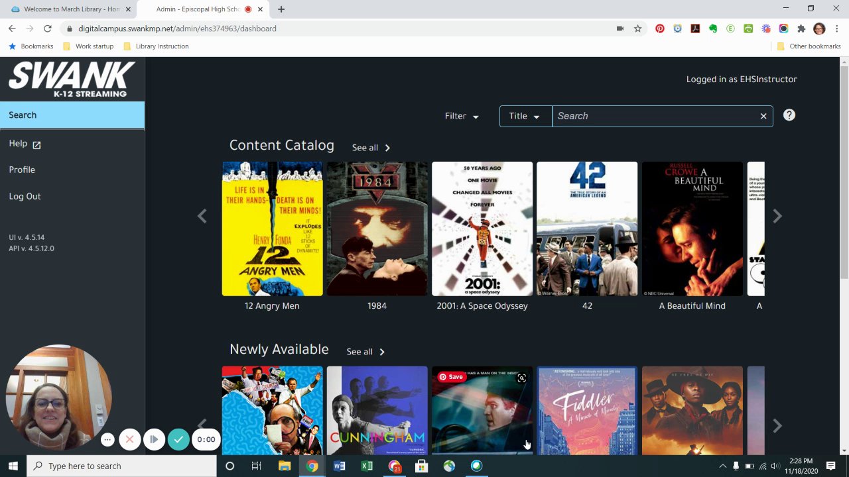Open Chrome profile avatar
This screenshot has height=477, width=849.
(x=819, y=28)
